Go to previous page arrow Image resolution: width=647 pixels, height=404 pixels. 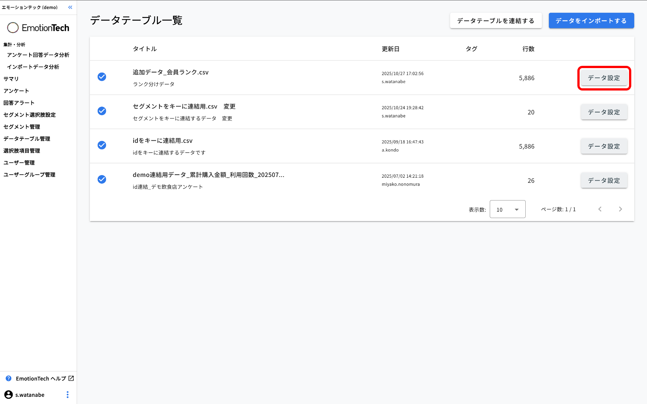tap(600, 209)
